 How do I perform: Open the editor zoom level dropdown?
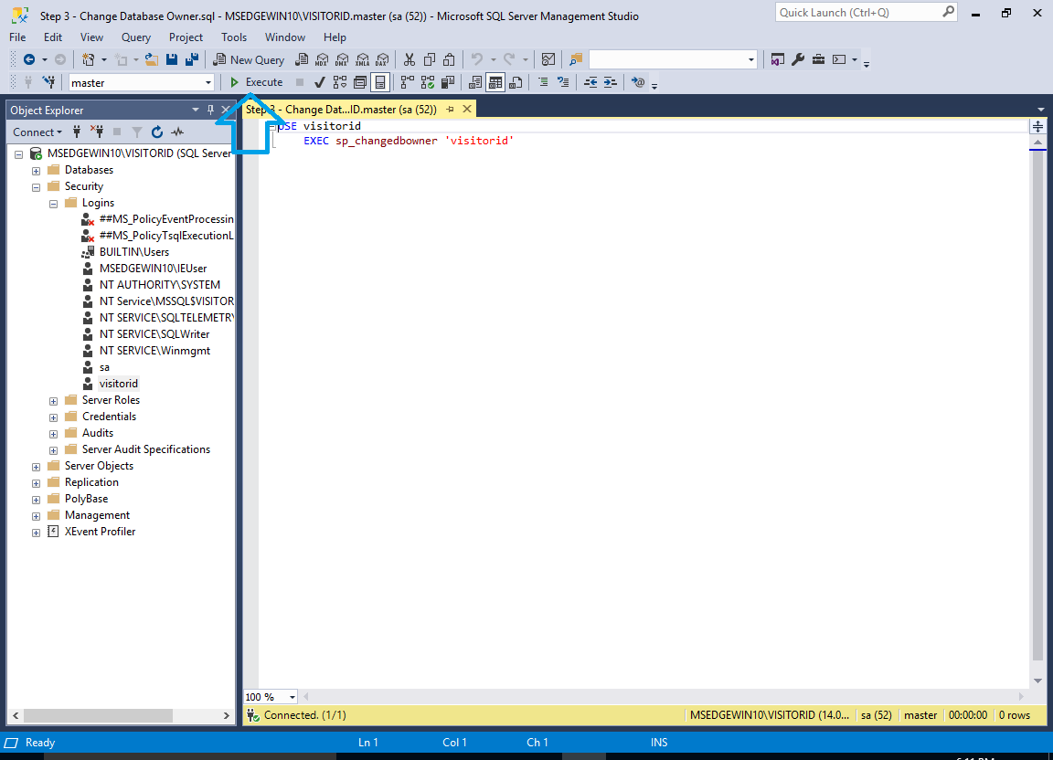click(x=292, y=697)
